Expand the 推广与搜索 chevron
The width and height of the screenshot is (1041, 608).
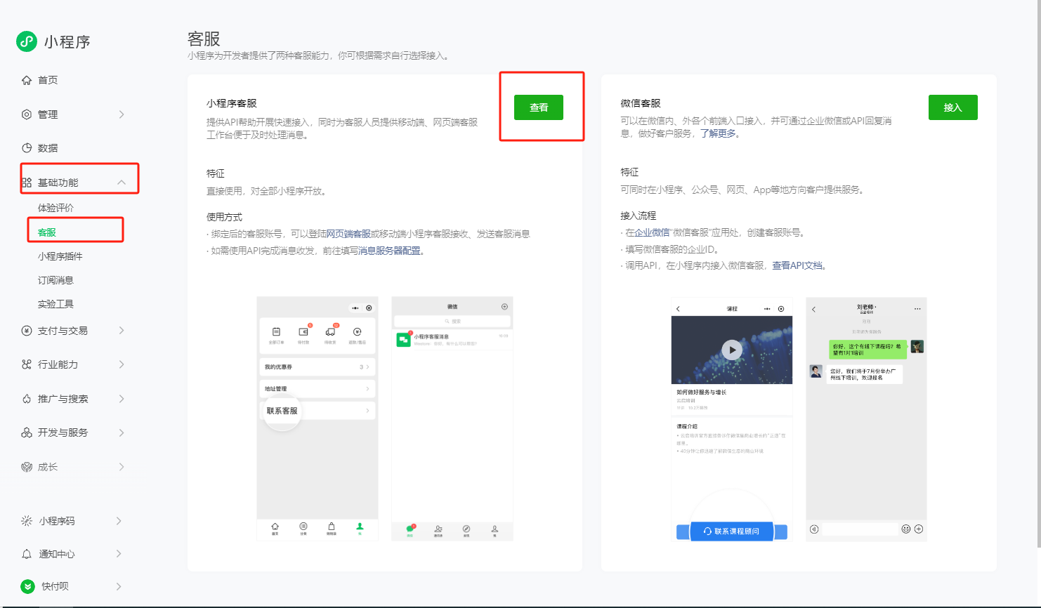(122, 399)
